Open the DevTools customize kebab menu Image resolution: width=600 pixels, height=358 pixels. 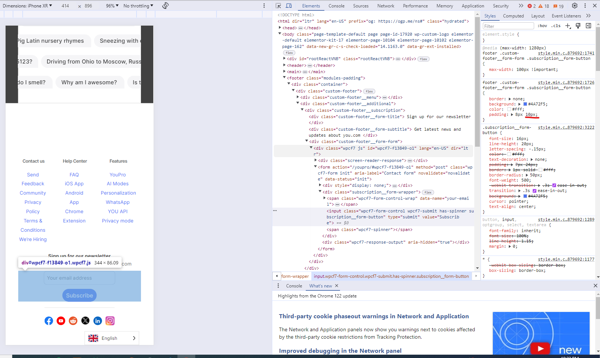pos(585,6)
